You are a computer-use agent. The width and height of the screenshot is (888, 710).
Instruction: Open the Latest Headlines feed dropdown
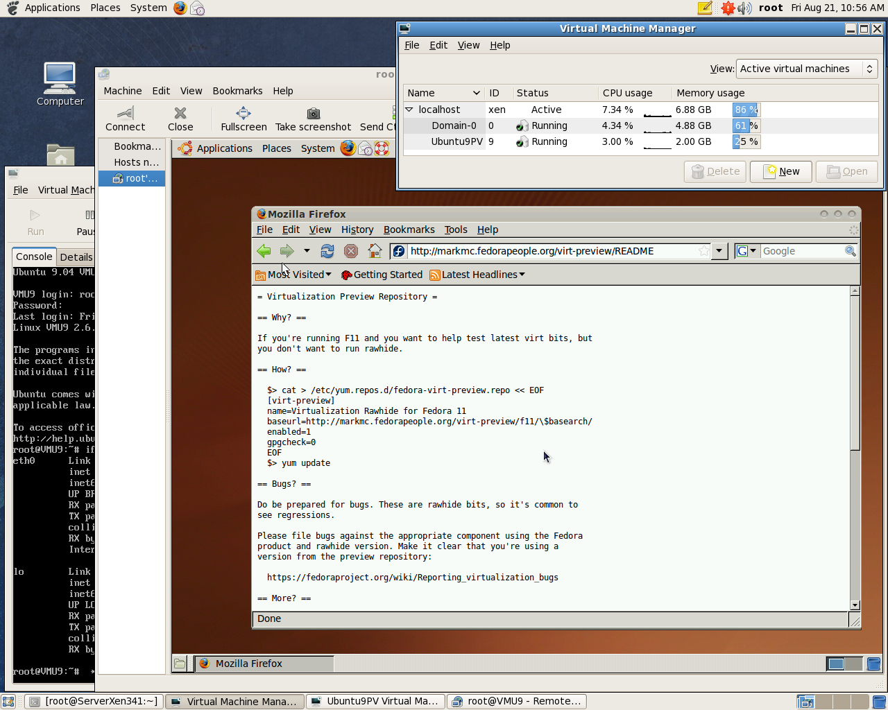point(477,275)
